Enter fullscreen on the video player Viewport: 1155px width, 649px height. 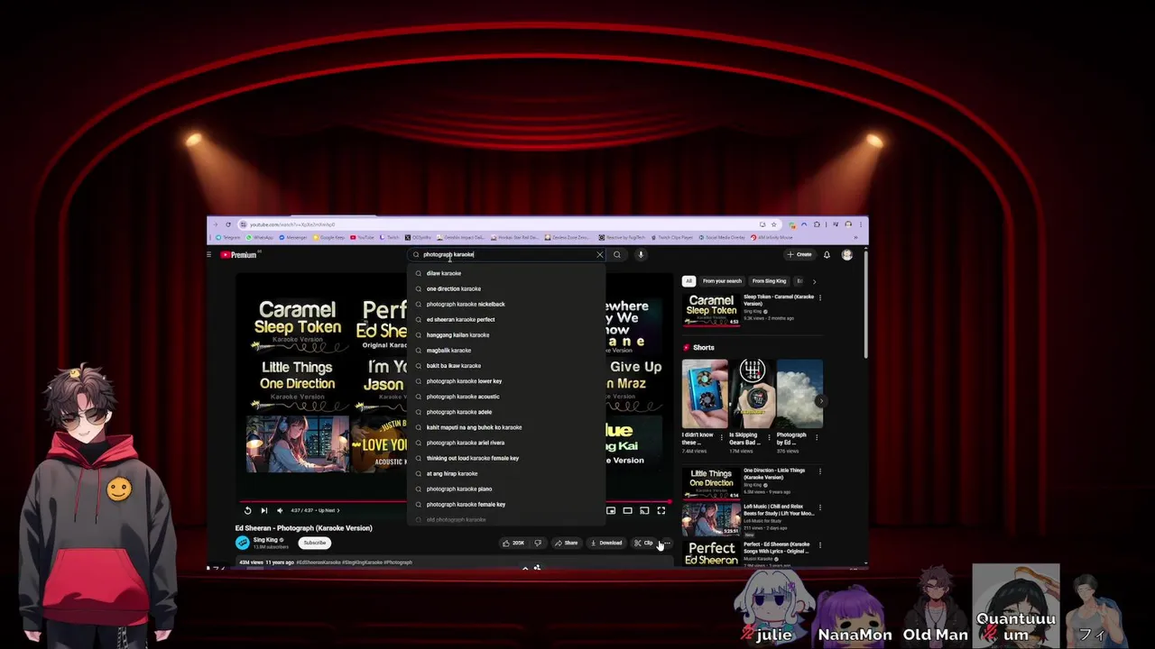(661, 511)
